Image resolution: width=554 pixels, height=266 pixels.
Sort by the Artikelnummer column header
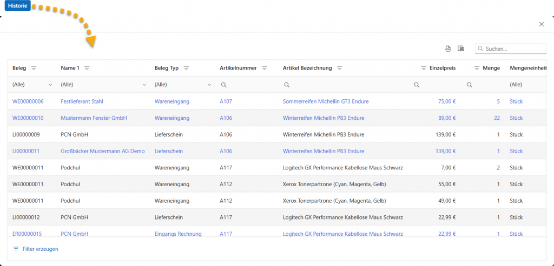click(x=238, y=68)
